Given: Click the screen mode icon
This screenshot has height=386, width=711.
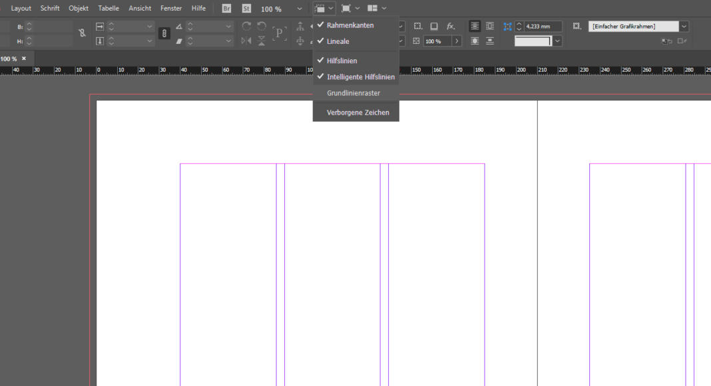Looking at the screenshot, I should (x=346, y=9).
